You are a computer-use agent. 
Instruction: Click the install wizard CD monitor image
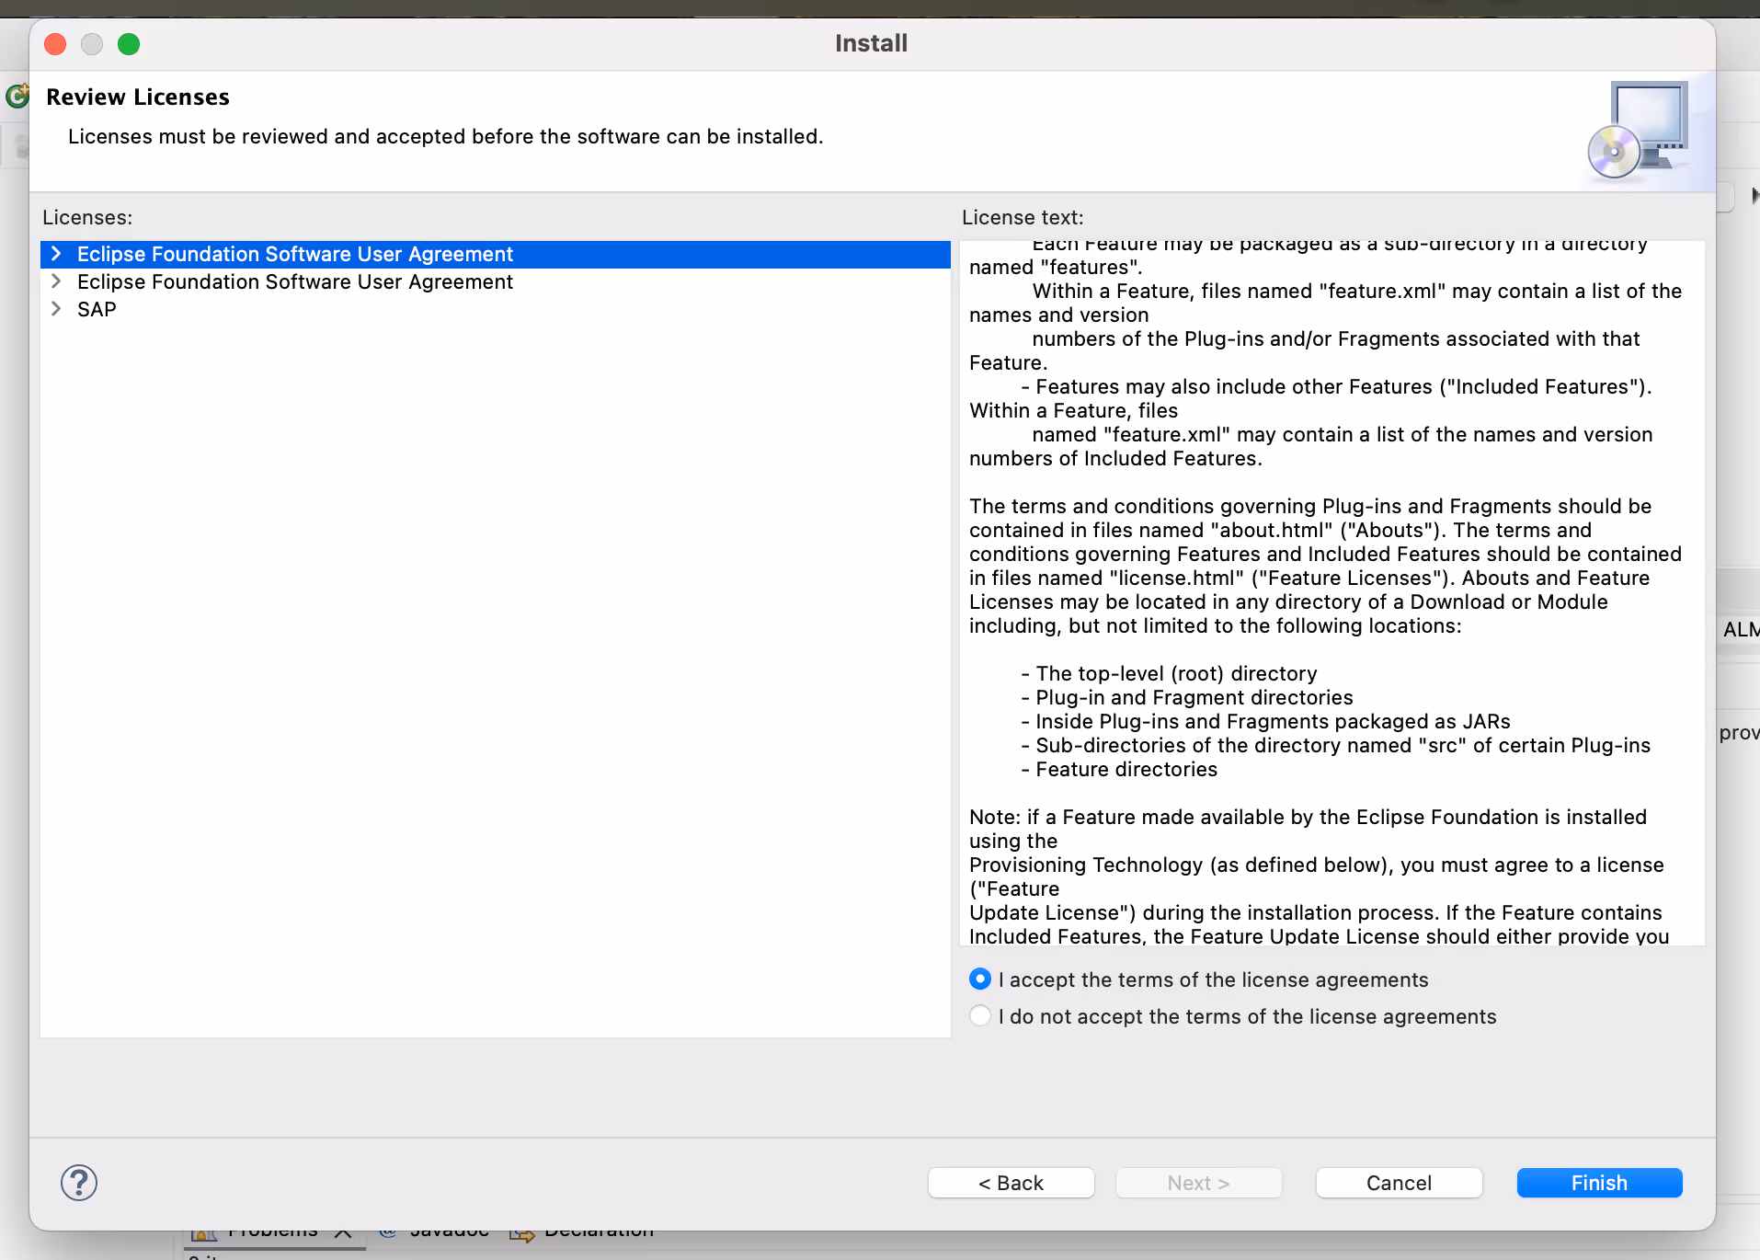pos(1639,131)
